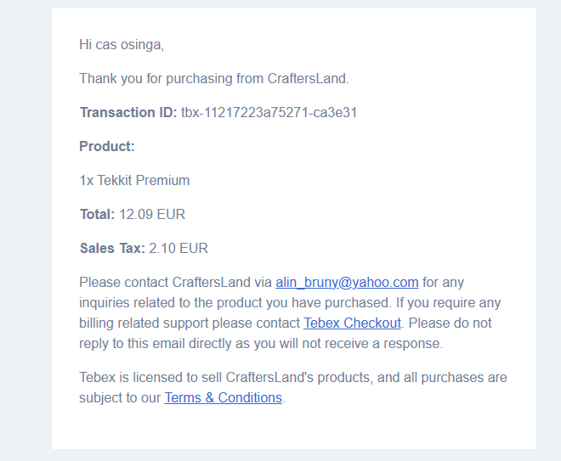The height and width of the screenshot is (461, 561).
Task: Click the alin_bruny@yahoo.com email link
Action: point(347,283)
